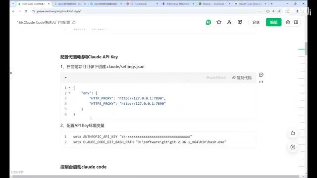This screenshot has width=317, height=178.
Task: Click step text mentioning .claude/settings.json
Action: point(103,67)
